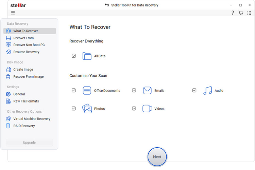Click the Recover Non Boot PC icon
The width and height of the screenshot is (255, 170).
8,45
